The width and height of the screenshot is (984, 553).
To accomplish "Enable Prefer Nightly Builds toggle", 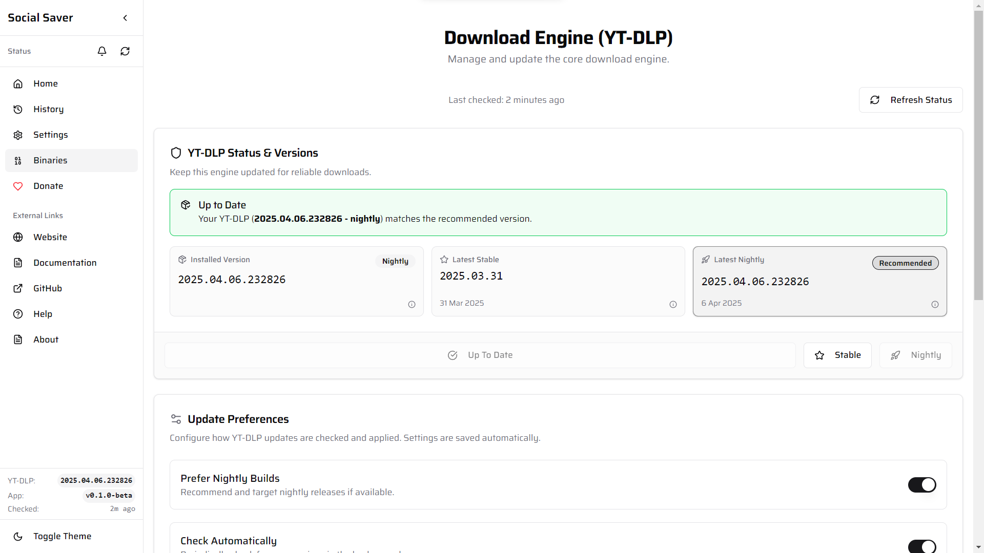I will [x=922, y=485].
